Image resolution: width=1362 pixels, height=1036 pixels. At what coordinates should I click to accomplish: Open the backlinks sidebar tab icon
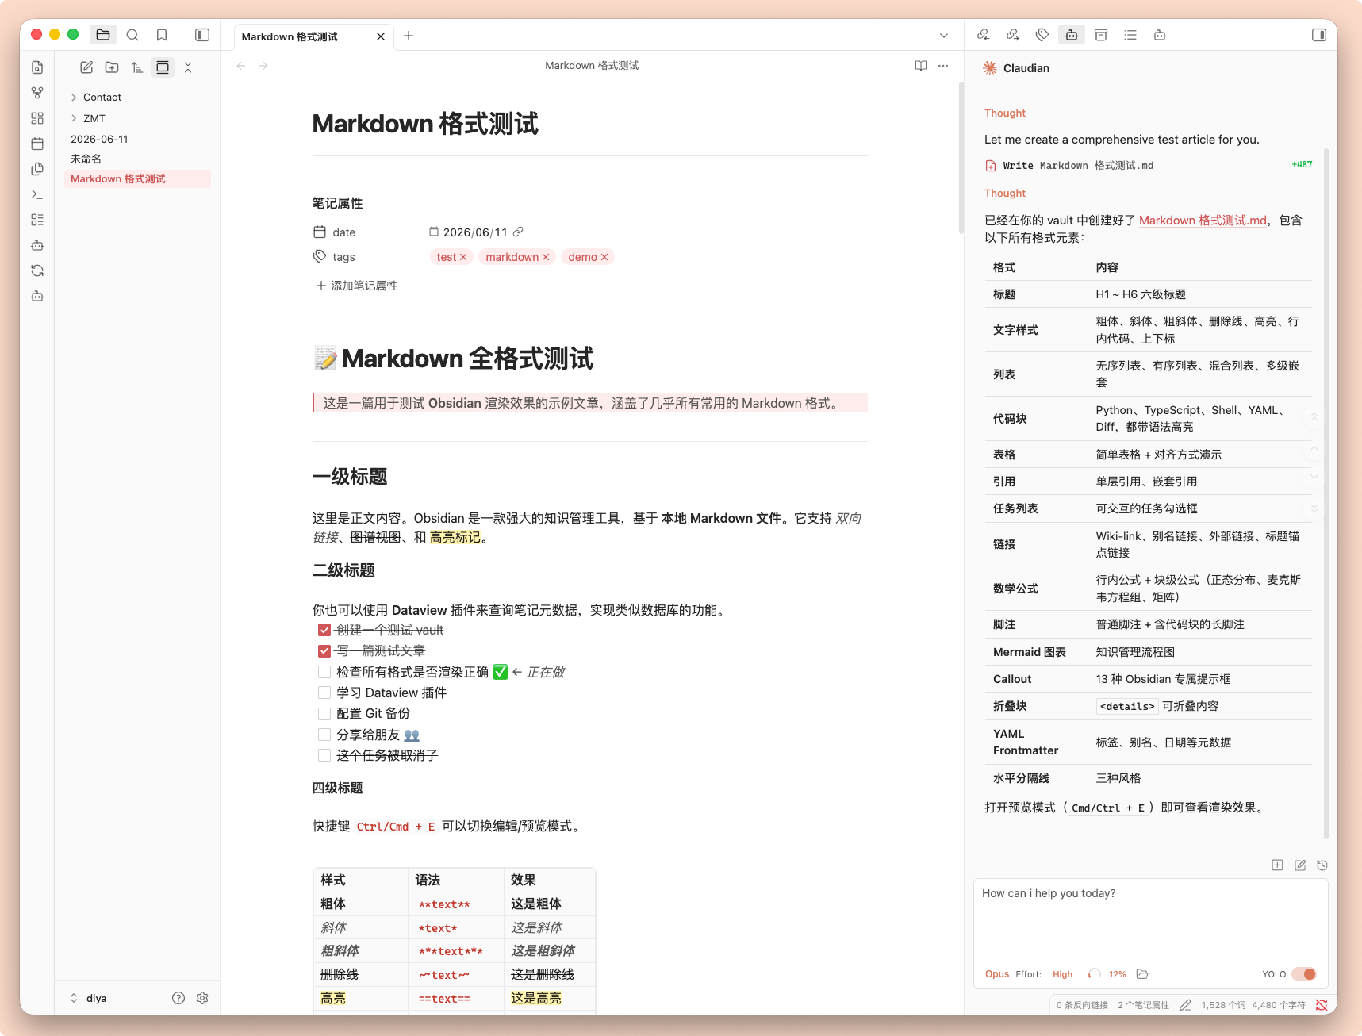tap(983, 35)
